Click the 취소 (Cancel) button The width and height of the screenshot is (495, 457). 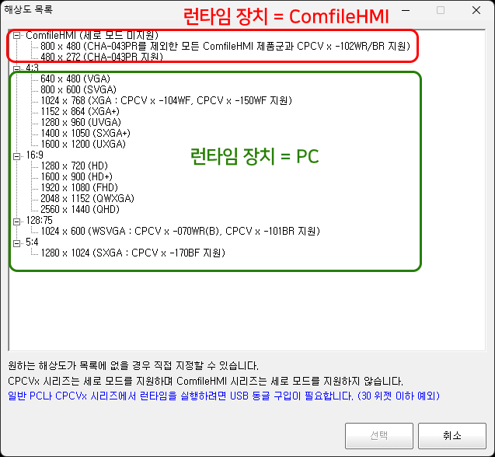451,435
